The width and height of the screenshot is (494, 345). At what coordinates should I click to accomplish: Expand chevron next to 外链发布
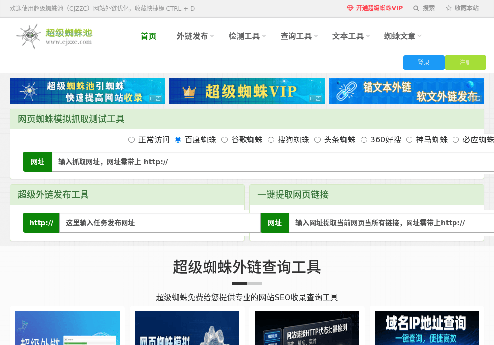(212, 36)
